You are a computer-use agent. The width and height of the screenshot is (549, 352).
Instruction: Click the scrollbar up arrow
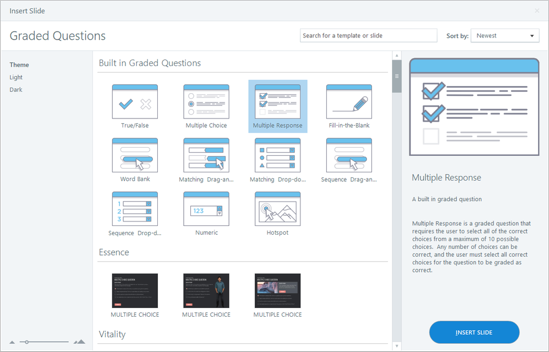(x=397, y=56)
